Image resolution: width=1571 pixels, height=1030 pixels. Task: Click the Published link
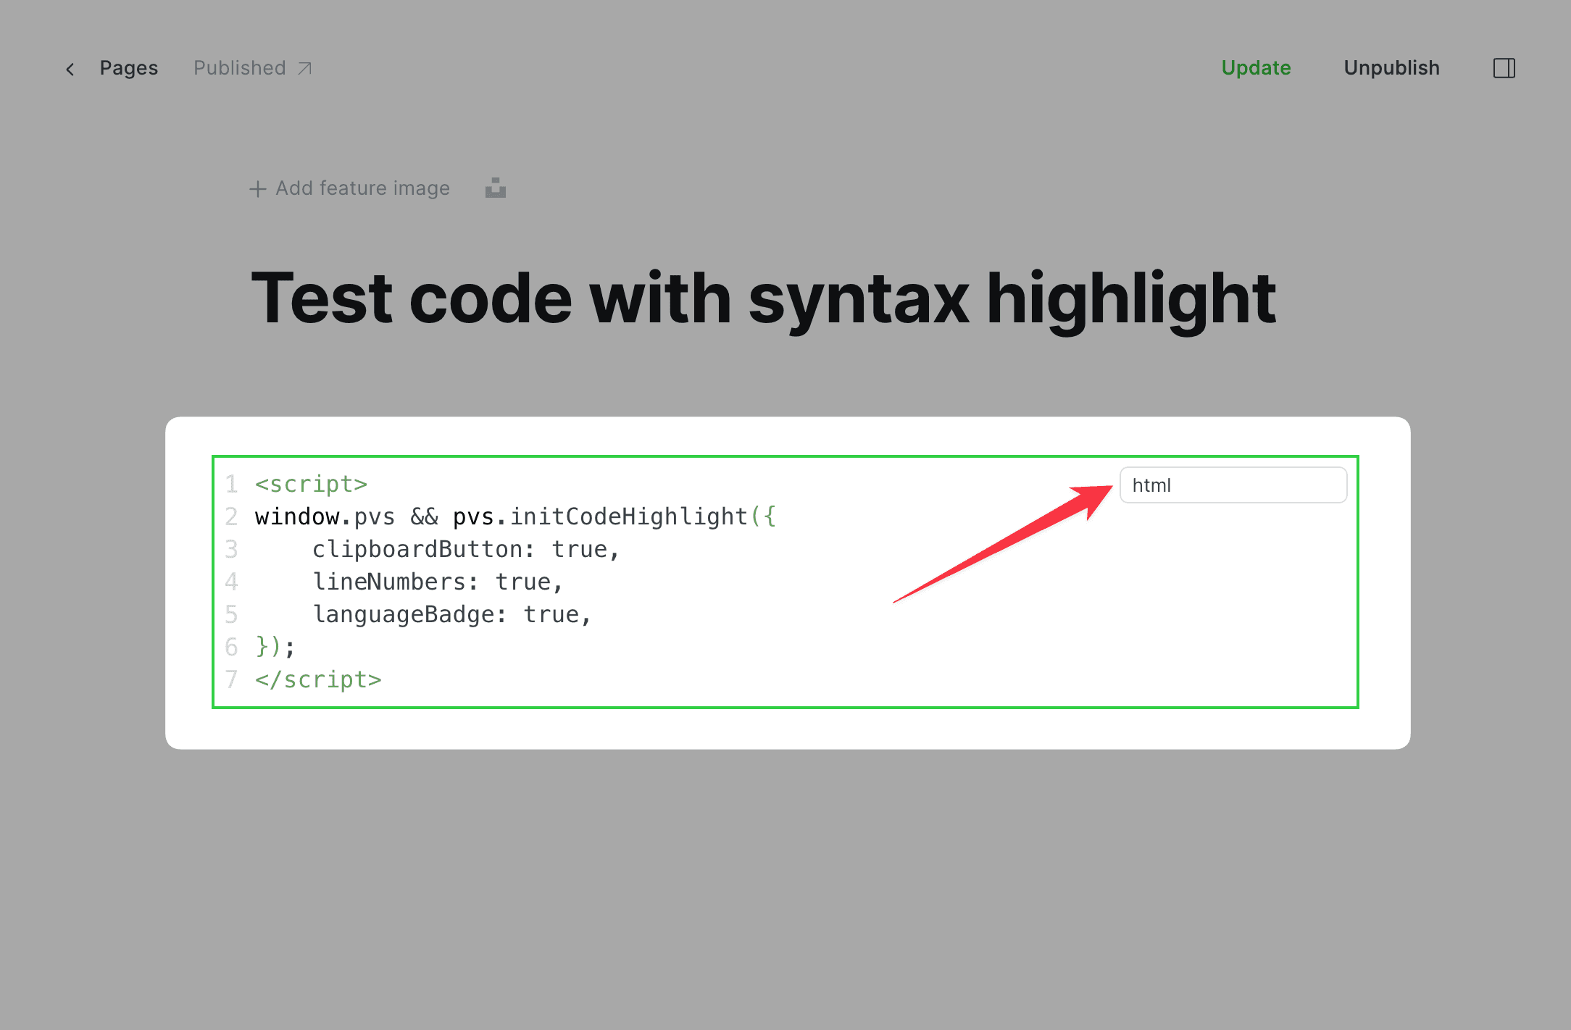(x=239, y=67)
